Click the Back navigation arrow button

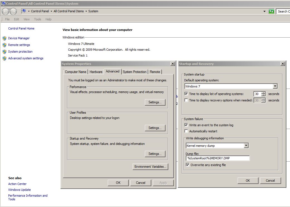[5, 11]
